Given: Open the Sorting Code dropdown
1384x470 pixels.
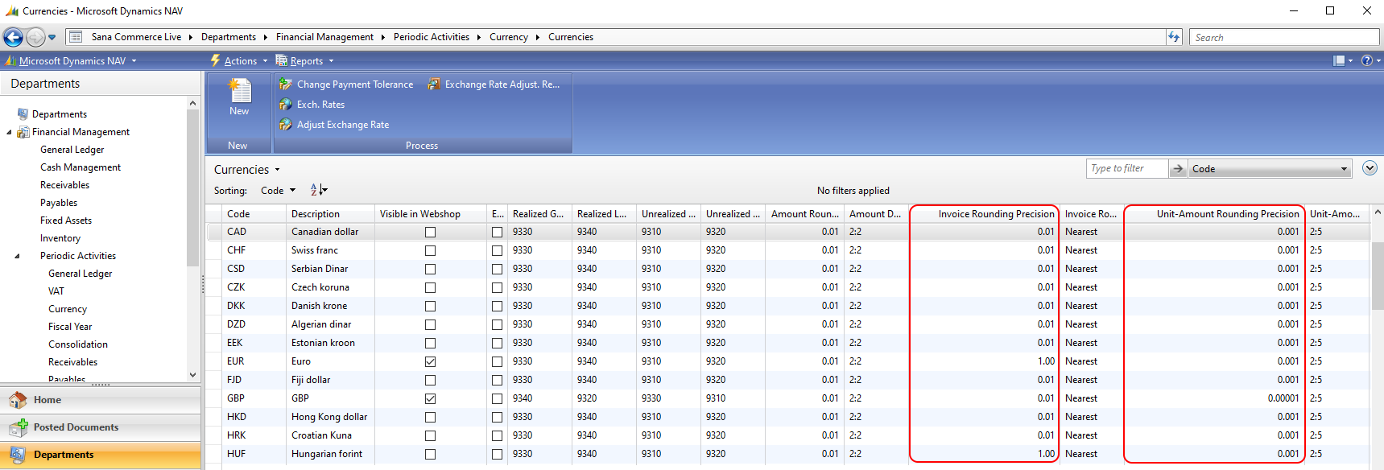Looking at the screenshot, I should (278, 191).
